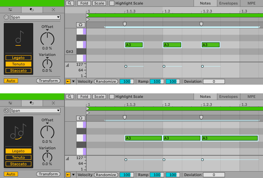This screenshot has width=263, height=178.
Task: Open first tool tab icon in upper panel
Action: tap(10, 10)
